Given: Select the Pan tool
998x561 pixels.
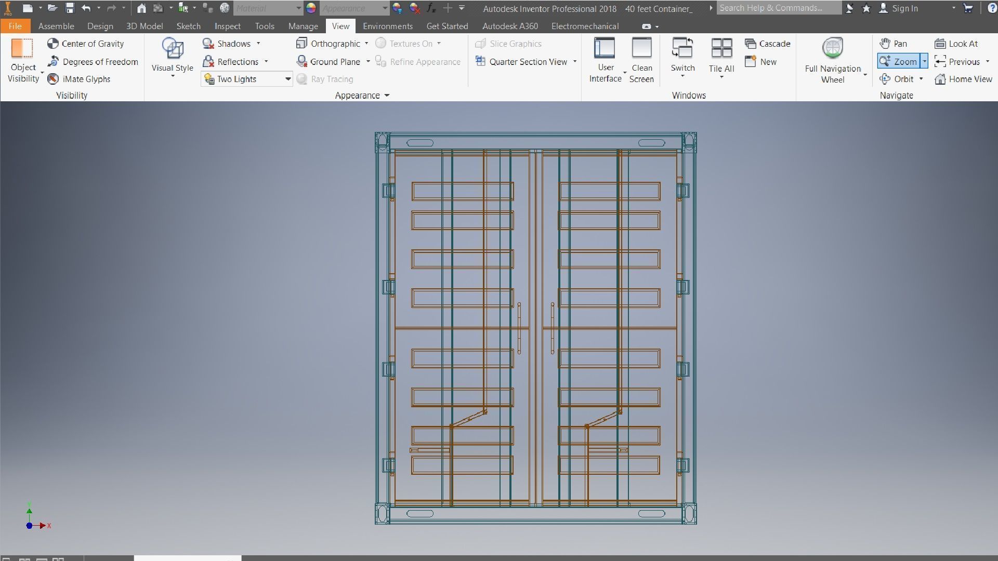Looking at the screenshot, I should [x=893, y=44].
